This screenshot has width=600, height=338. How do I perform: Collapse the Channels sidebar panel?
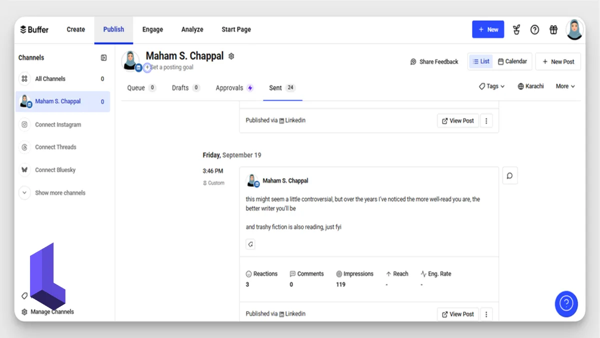pyautogui.click(x=103, y=58)
